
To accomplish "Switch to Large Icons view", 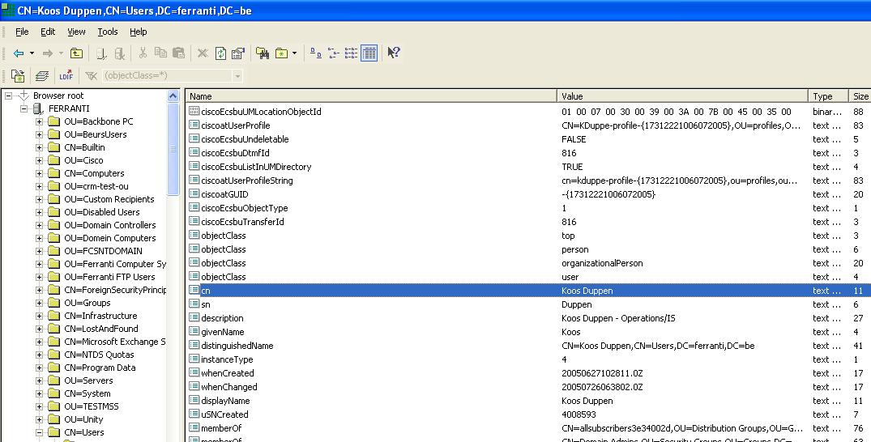I will [x=315, y=53].
